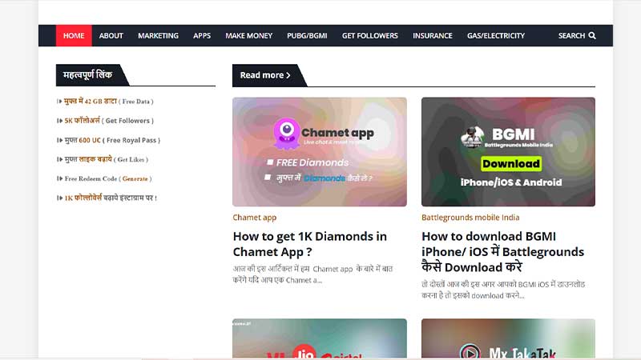Follow the Get Likes sidebar link
Image resolution: width=641 pixels, height=360 pixels.
(x=106, y=159)
